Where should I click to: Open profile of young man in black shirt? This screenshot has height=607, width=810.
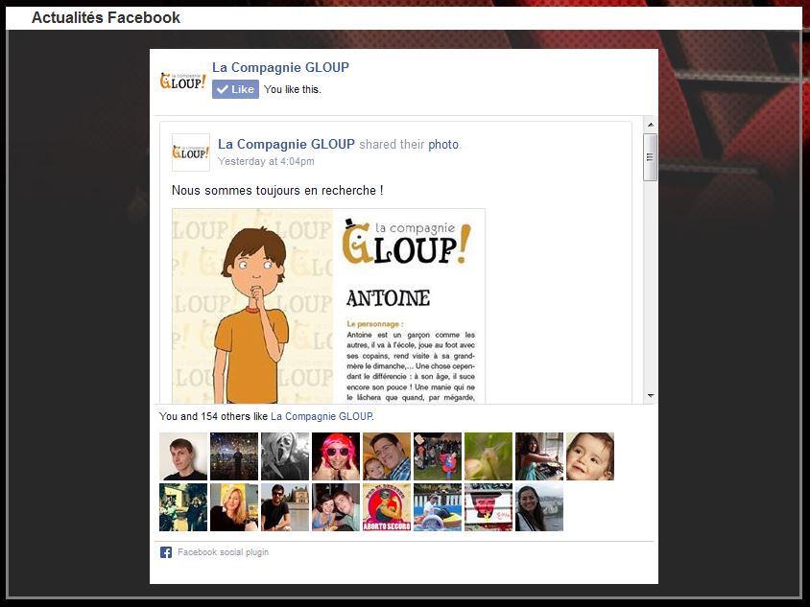pos(183,456)
